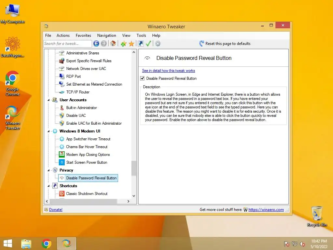Select Set Ethernet as Metered Connection

[94, 84]
